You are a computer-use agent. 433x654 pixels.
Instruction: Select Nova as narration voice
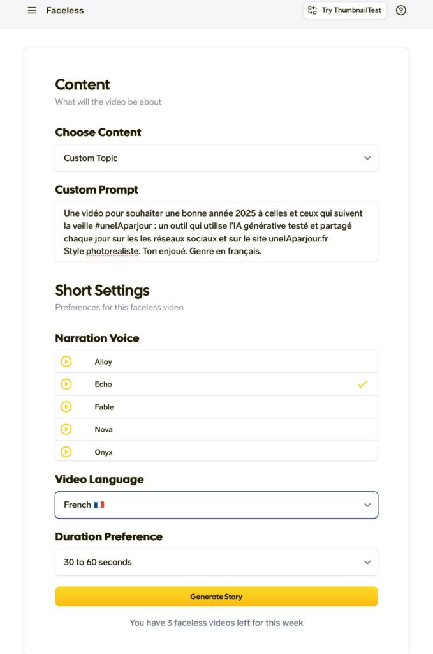pyautogui.click(x=104, y=429)
